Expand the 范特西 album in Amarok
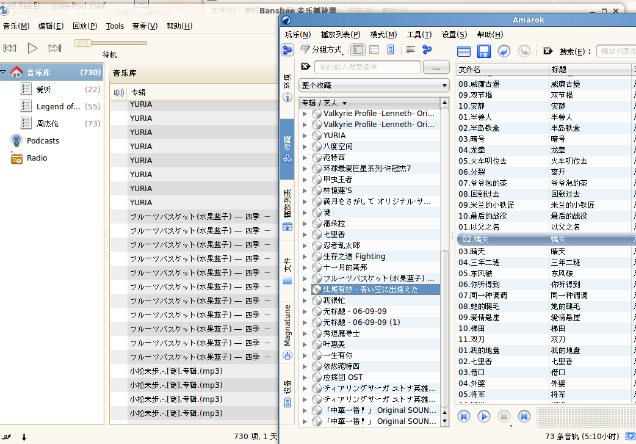The width and height of the screenshot is (636, 444). [305, 158]
